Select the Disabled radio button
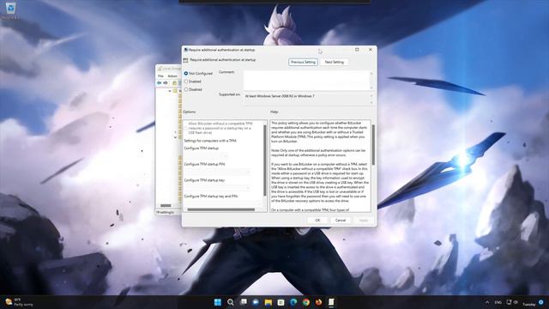 (x=186, y=89)
